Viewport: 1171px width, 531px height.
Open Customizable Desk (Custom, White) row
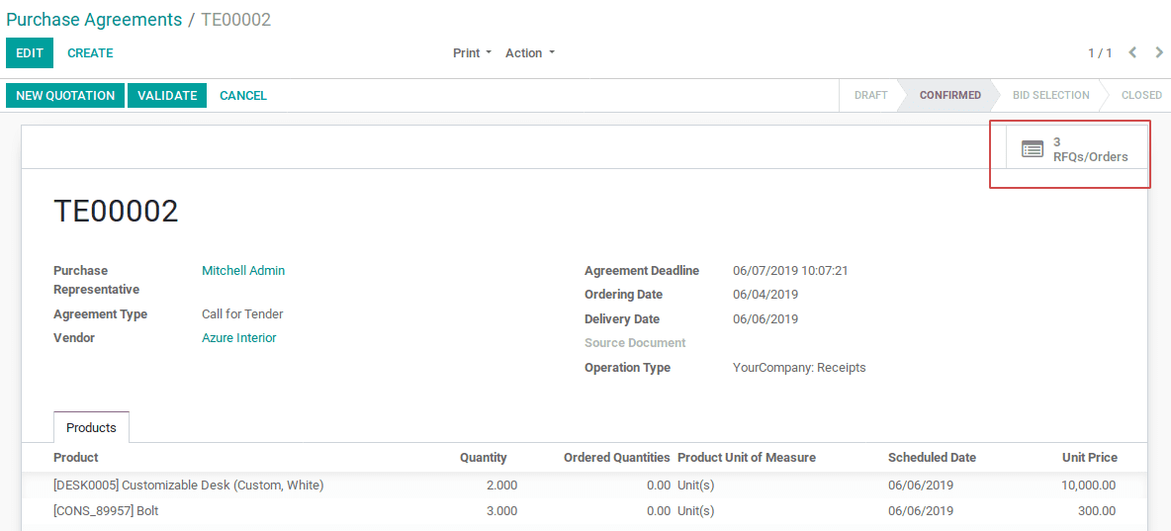[585, 486]
